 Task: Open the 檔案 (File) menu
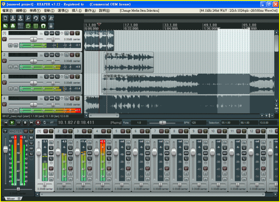[x=7, y=10]
